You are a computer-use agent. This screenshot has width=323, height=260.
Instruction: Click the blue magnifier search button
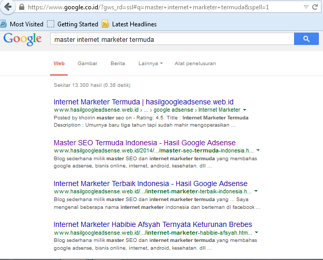click(306, 39)
